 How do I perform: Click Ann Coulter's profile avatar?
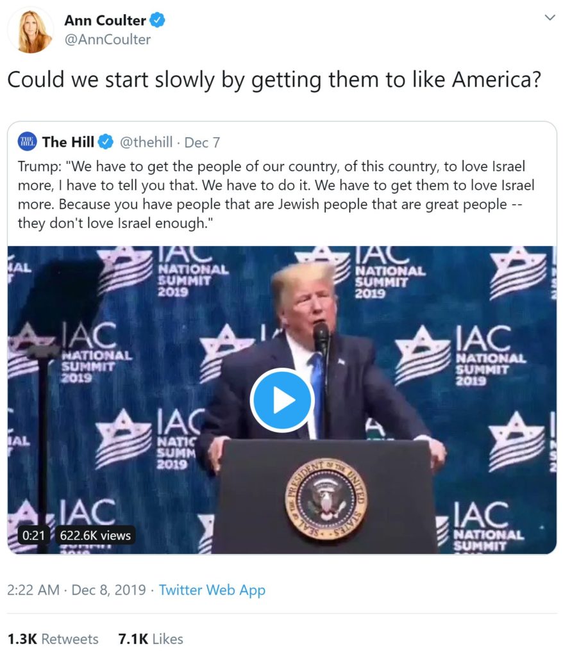tap(31, 30)
